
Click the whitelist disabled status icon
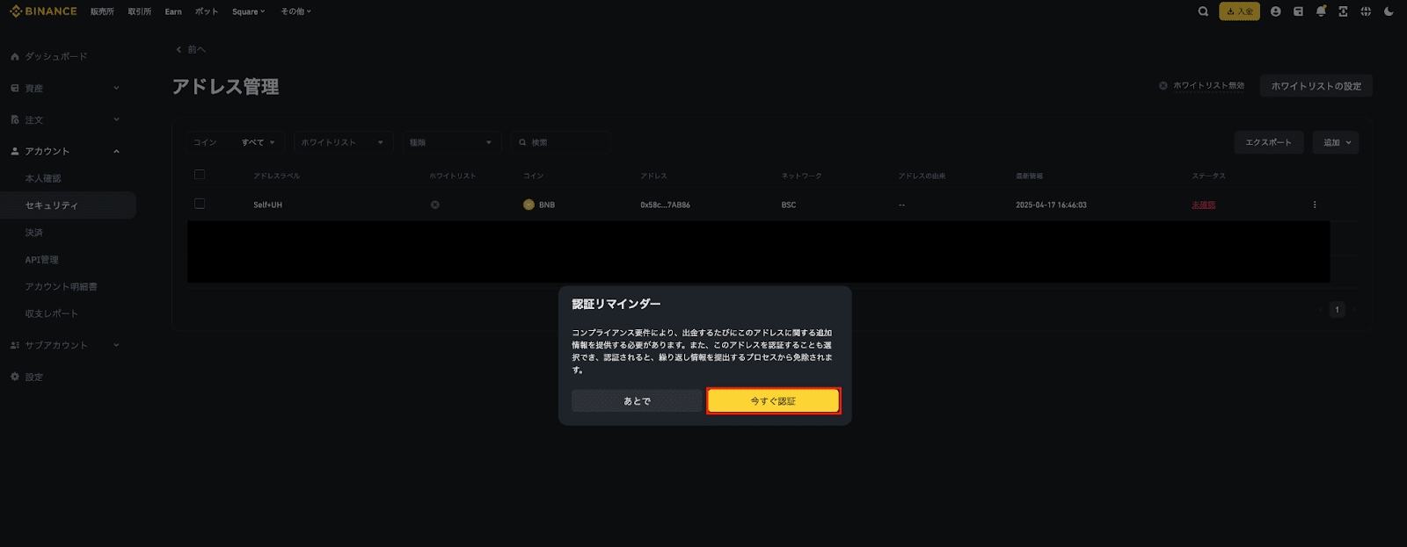tap(1163, 85)
